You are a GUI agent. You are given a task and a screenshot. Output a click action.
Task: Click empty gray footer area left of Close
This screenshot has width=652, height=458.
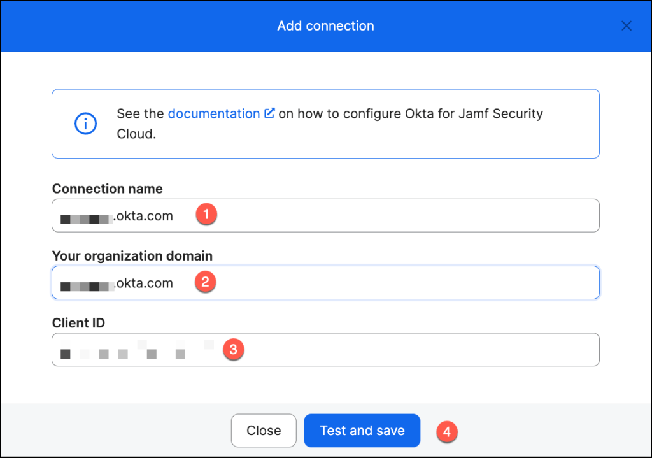(115, 431)
